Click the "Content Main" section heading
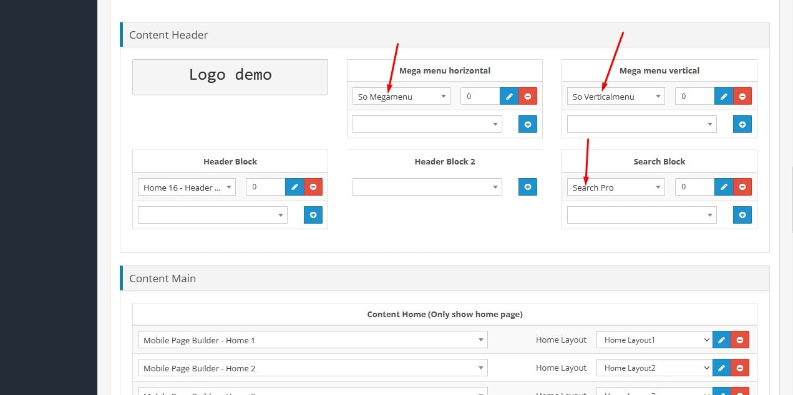This screenshot has width=793, height=395. pyautogui.click(x=162, y=278)
